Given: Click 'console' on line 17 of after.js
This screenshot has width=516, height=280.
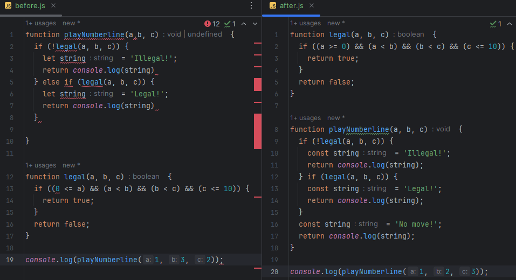Looking at the screenshot, I should point(344,236).
